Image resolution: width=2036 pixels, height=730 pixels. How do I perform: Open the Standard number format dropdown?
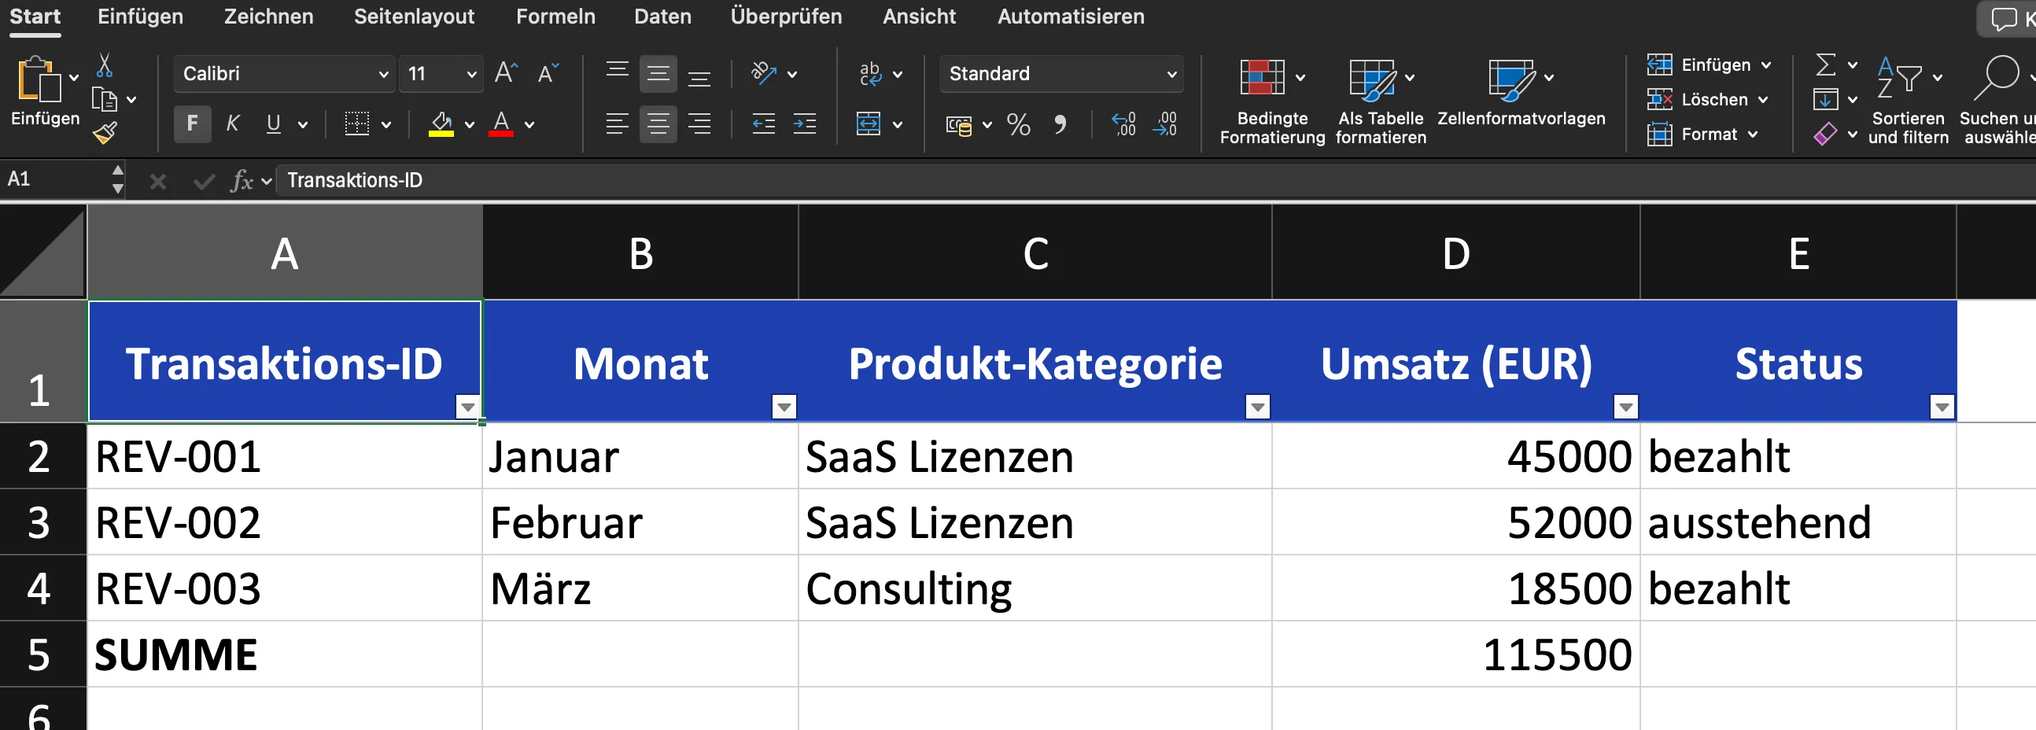[x=1171, y=73]
